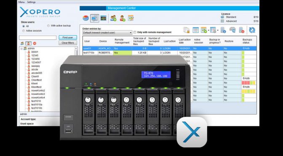Focus the user search input field
Viewport: 283px width, 156px height.
[x=38, y=38]
